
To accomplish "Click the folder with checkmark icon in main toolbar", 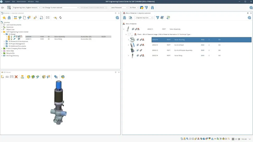I will point(142,8).
